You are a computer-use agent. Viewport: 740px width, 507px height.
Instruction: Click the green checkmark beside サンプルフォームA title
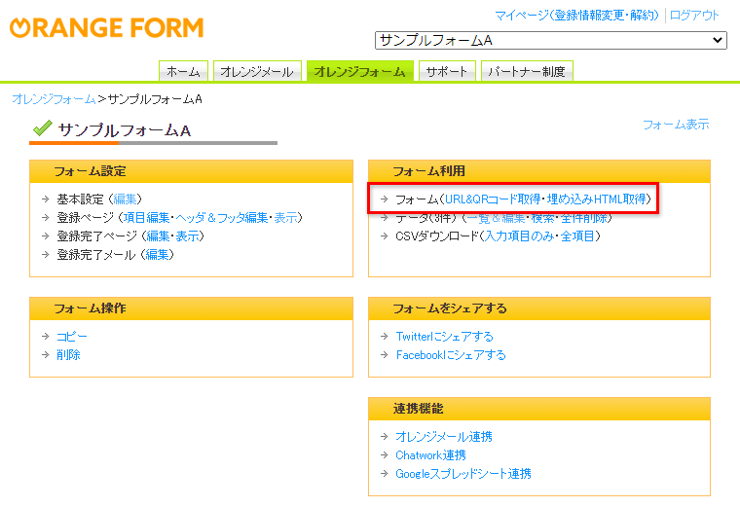pos(43,127)
